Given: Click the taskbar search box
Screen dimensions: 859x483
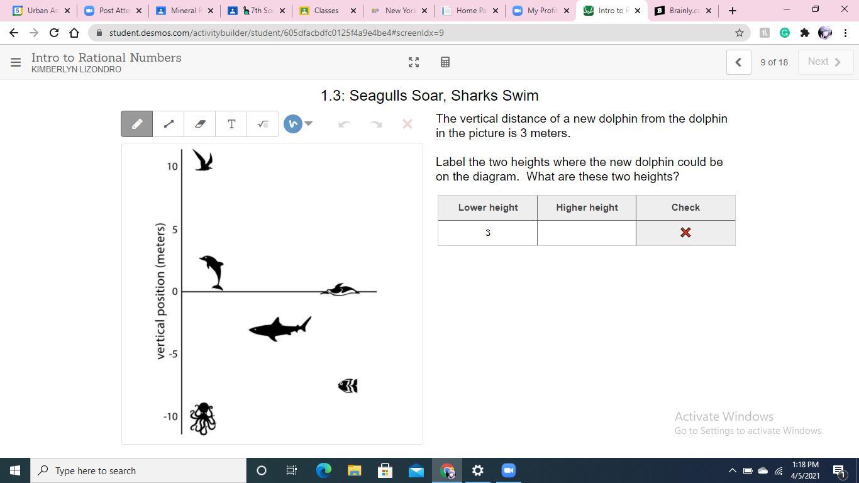Looking at the screenshot, I should point(138,470).
